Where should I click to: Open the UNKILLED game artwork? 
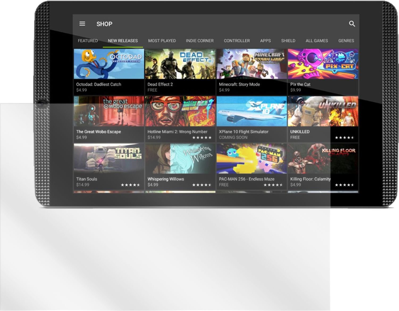click(323, 111)
